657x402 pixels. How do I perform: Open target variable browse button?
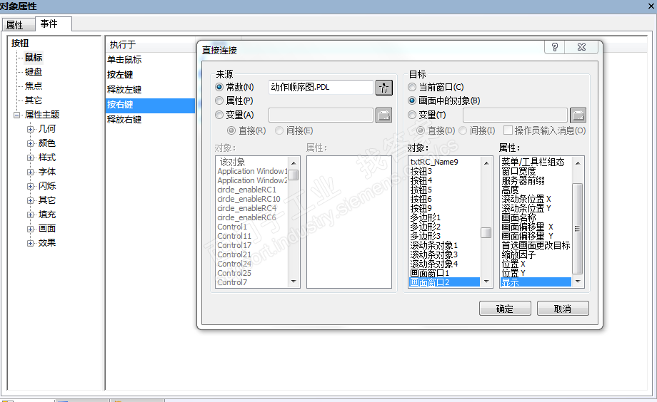[578, 115]
